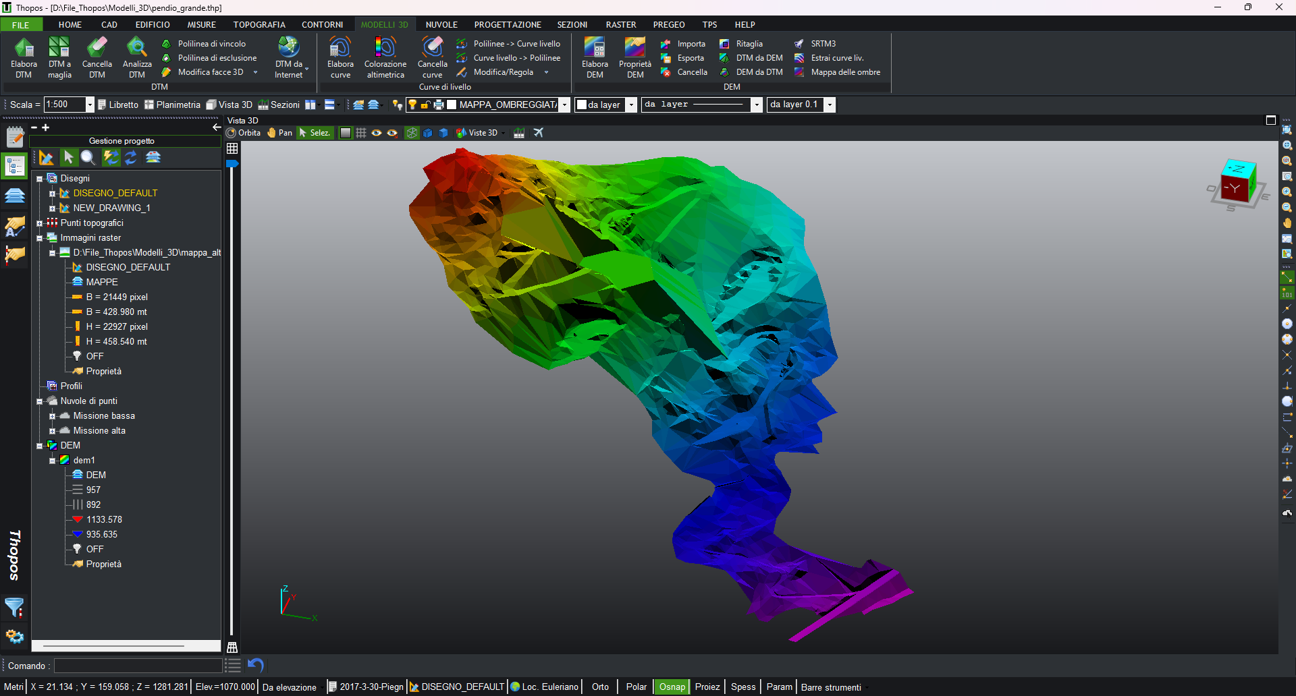
Task: Open the RASTER ribbon tab
Action: (621, 24)
